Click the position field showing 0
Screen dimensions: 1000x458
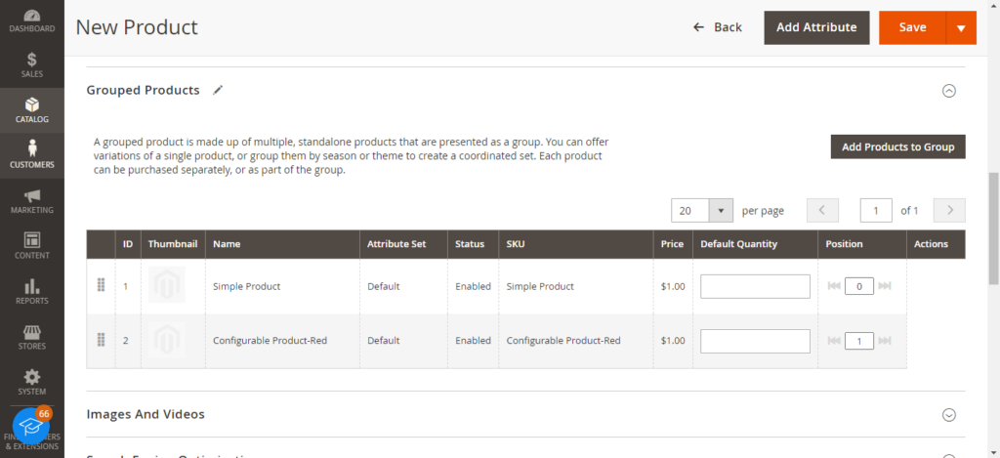pyautogui.click(x=859, y=286)
